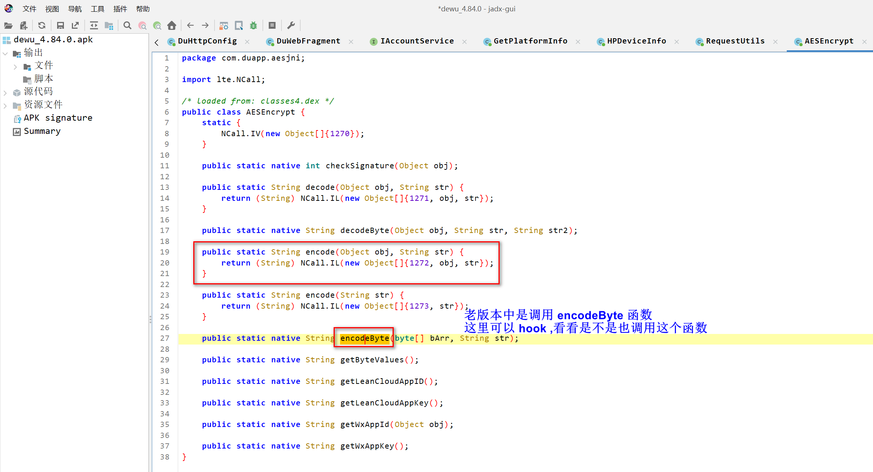Toggle sync with editor icon

pyautogui.click(x=94, y=26)
